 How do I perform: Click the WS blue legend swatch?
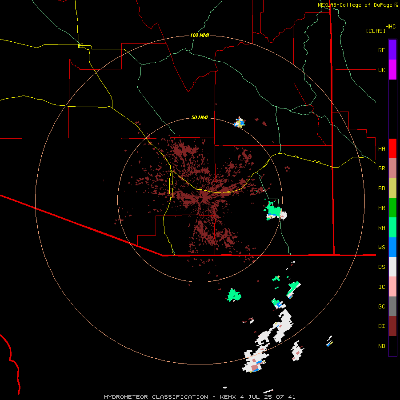(392, 247)
